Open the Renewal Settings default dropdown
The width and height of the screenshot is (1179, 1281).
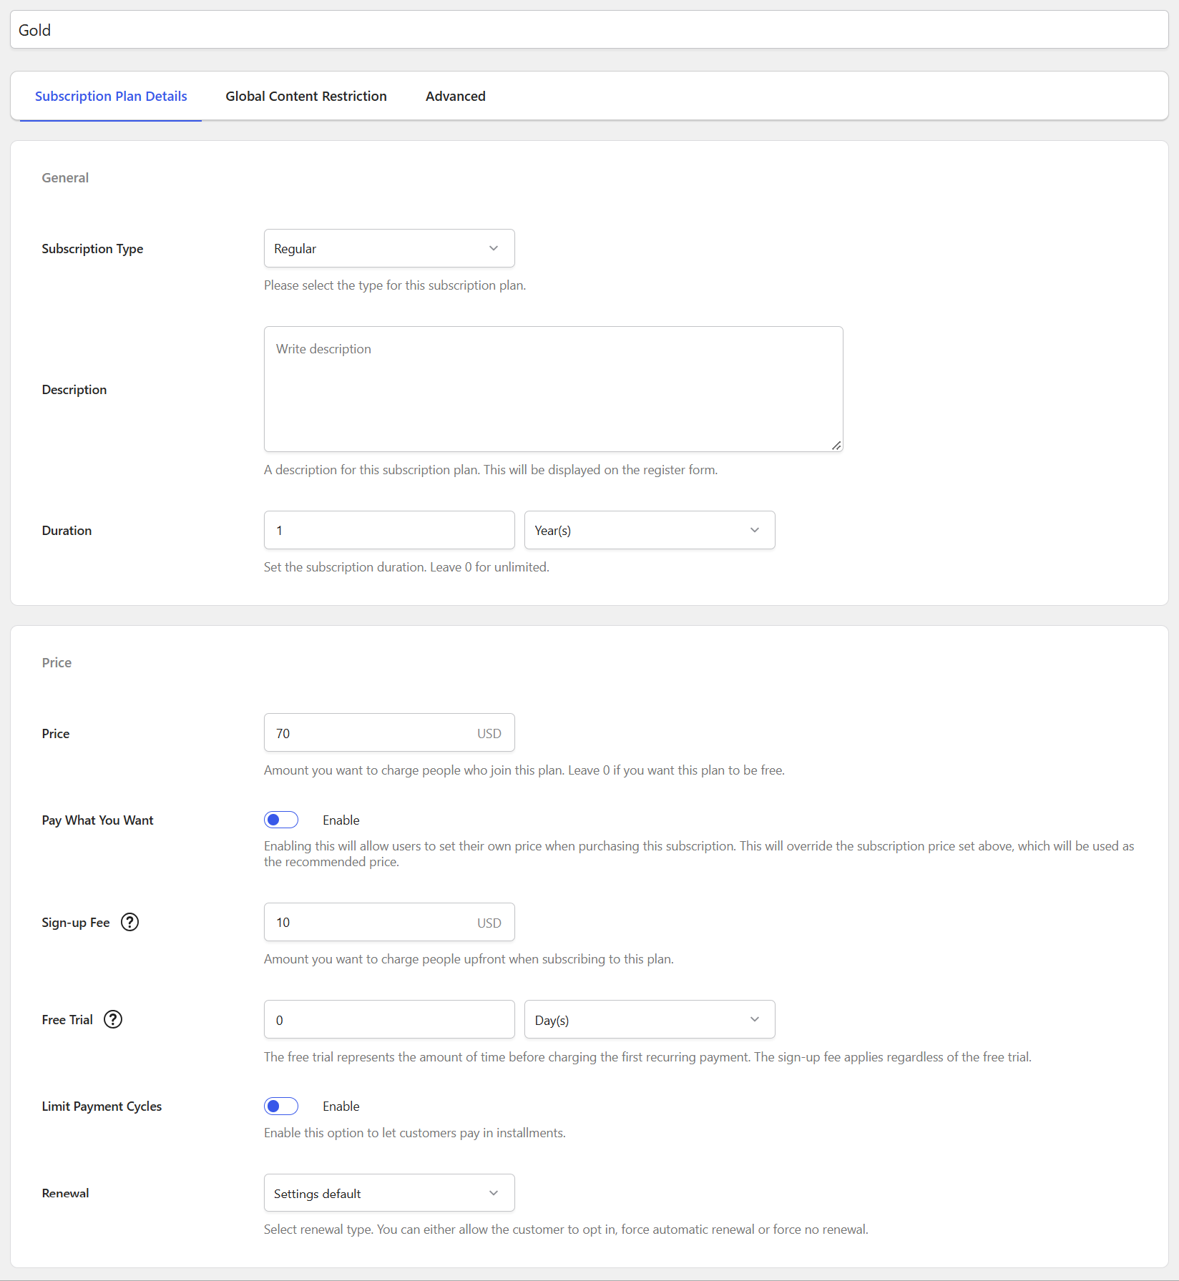[389, 1193]
